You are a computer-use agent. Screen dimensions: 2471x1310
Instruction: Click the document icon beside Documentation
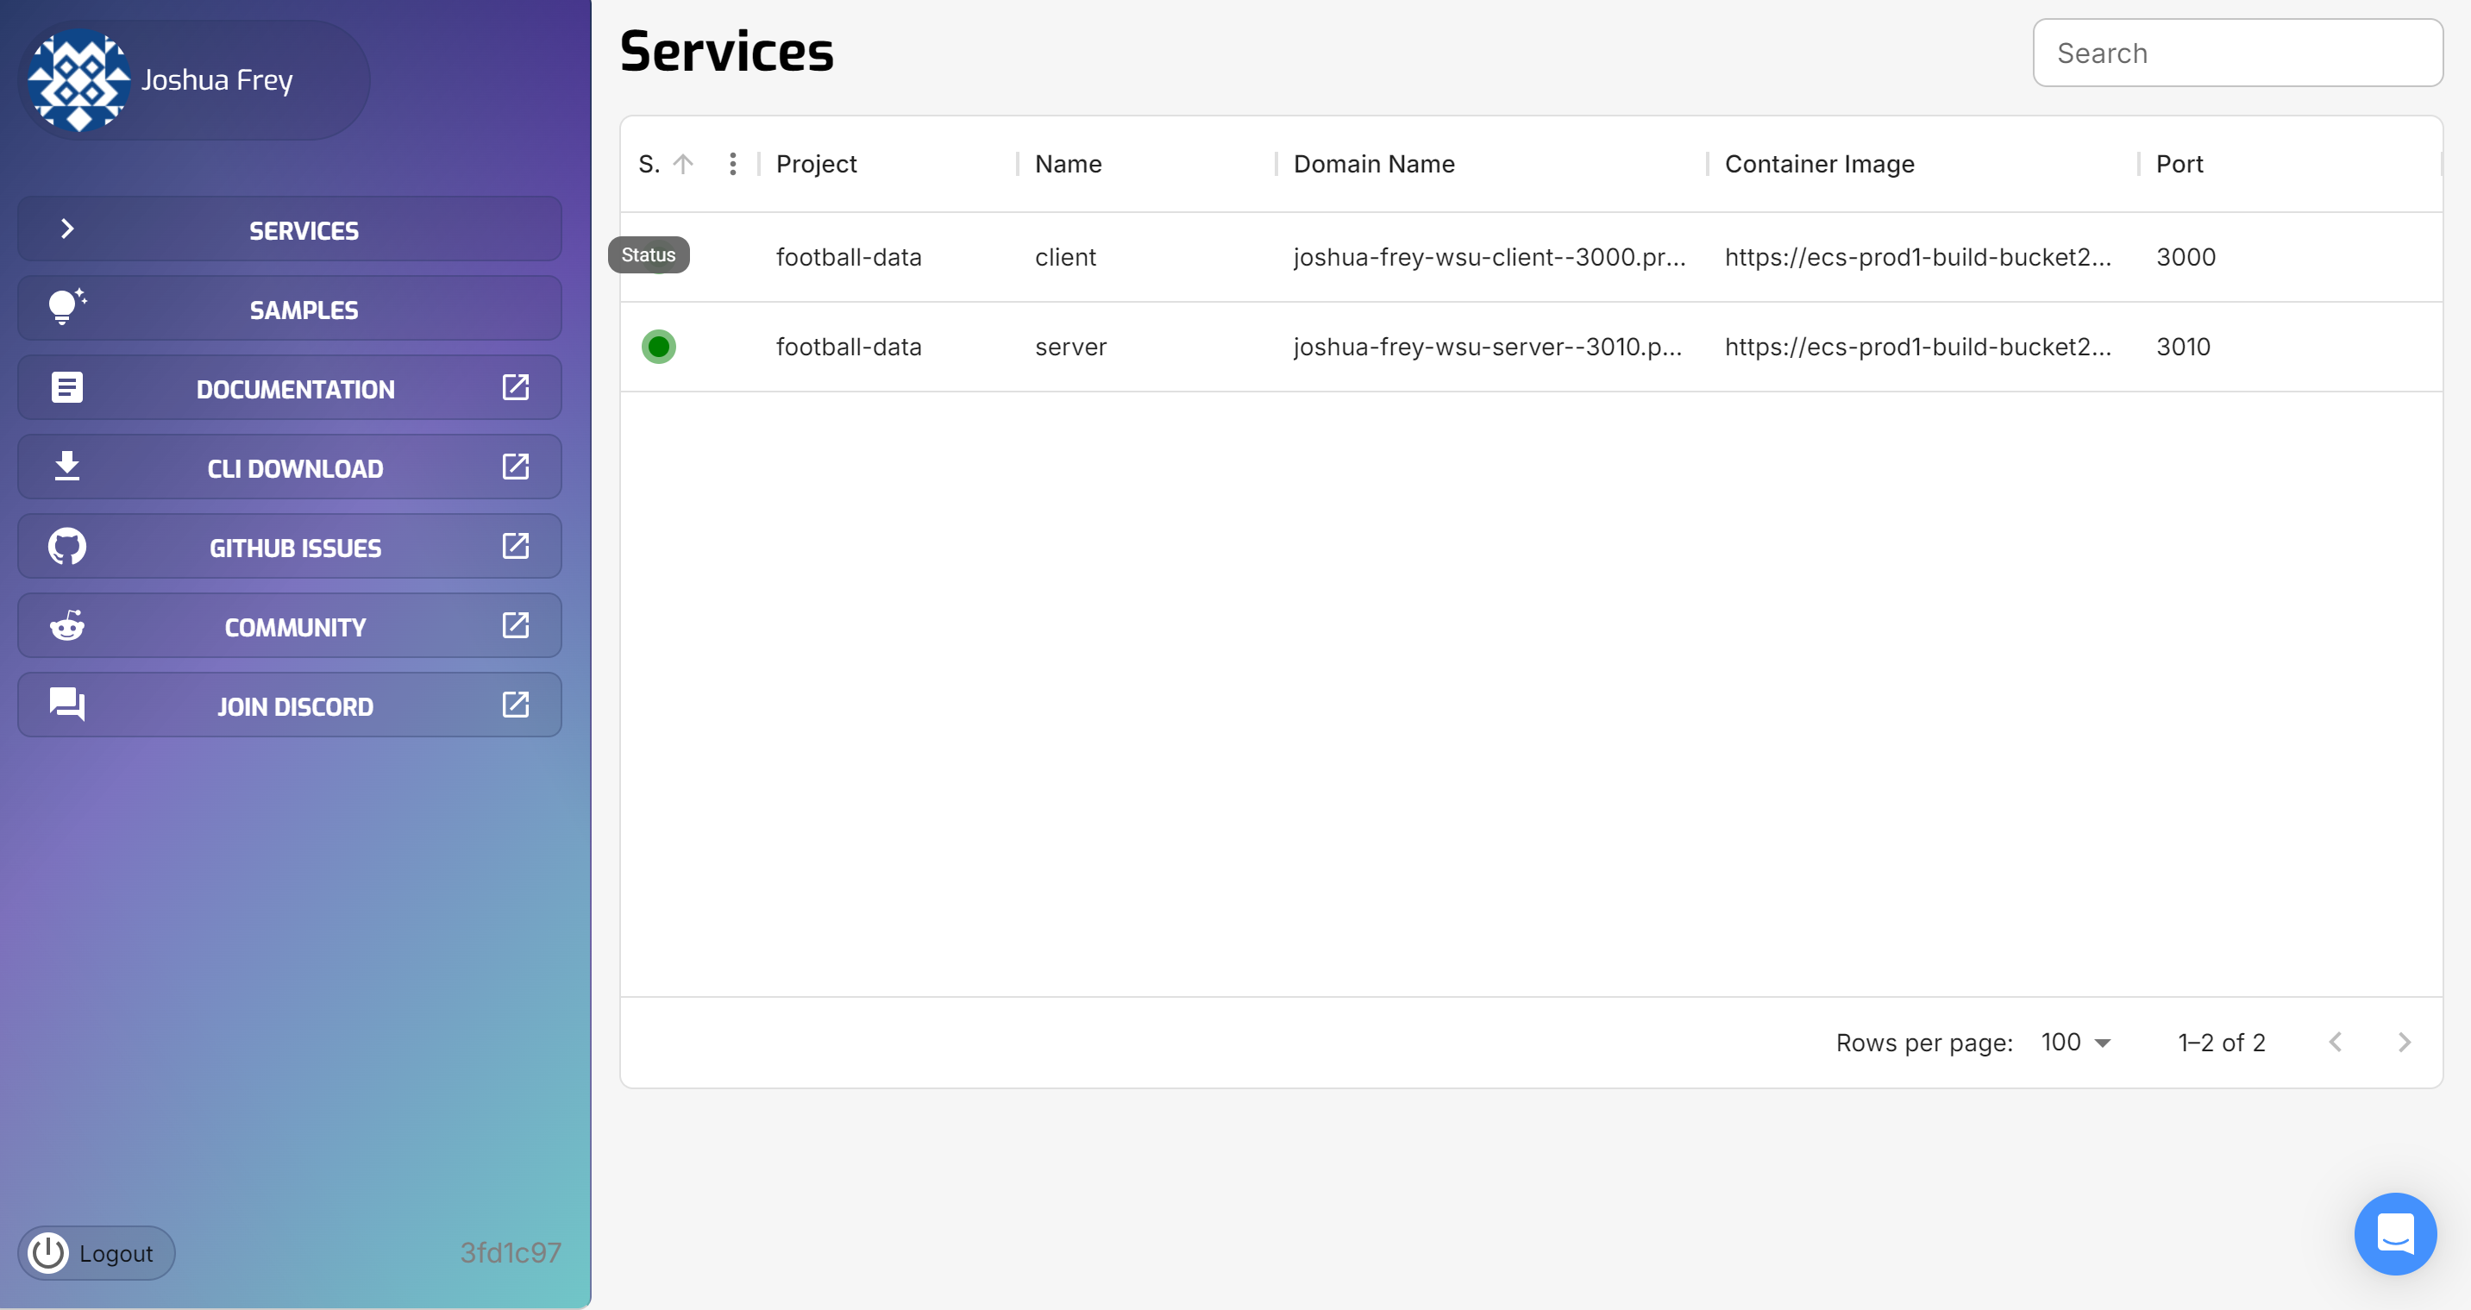point(67,387)
